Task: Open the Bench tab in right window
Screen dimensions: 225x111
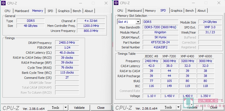Action: pos(189,11)
